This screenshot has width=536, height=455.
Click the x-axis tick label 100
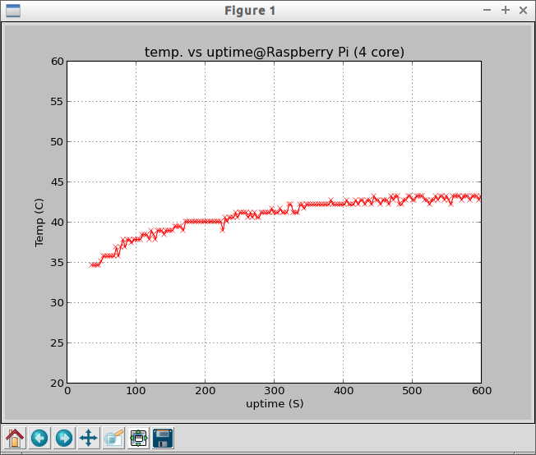point(136,390)
